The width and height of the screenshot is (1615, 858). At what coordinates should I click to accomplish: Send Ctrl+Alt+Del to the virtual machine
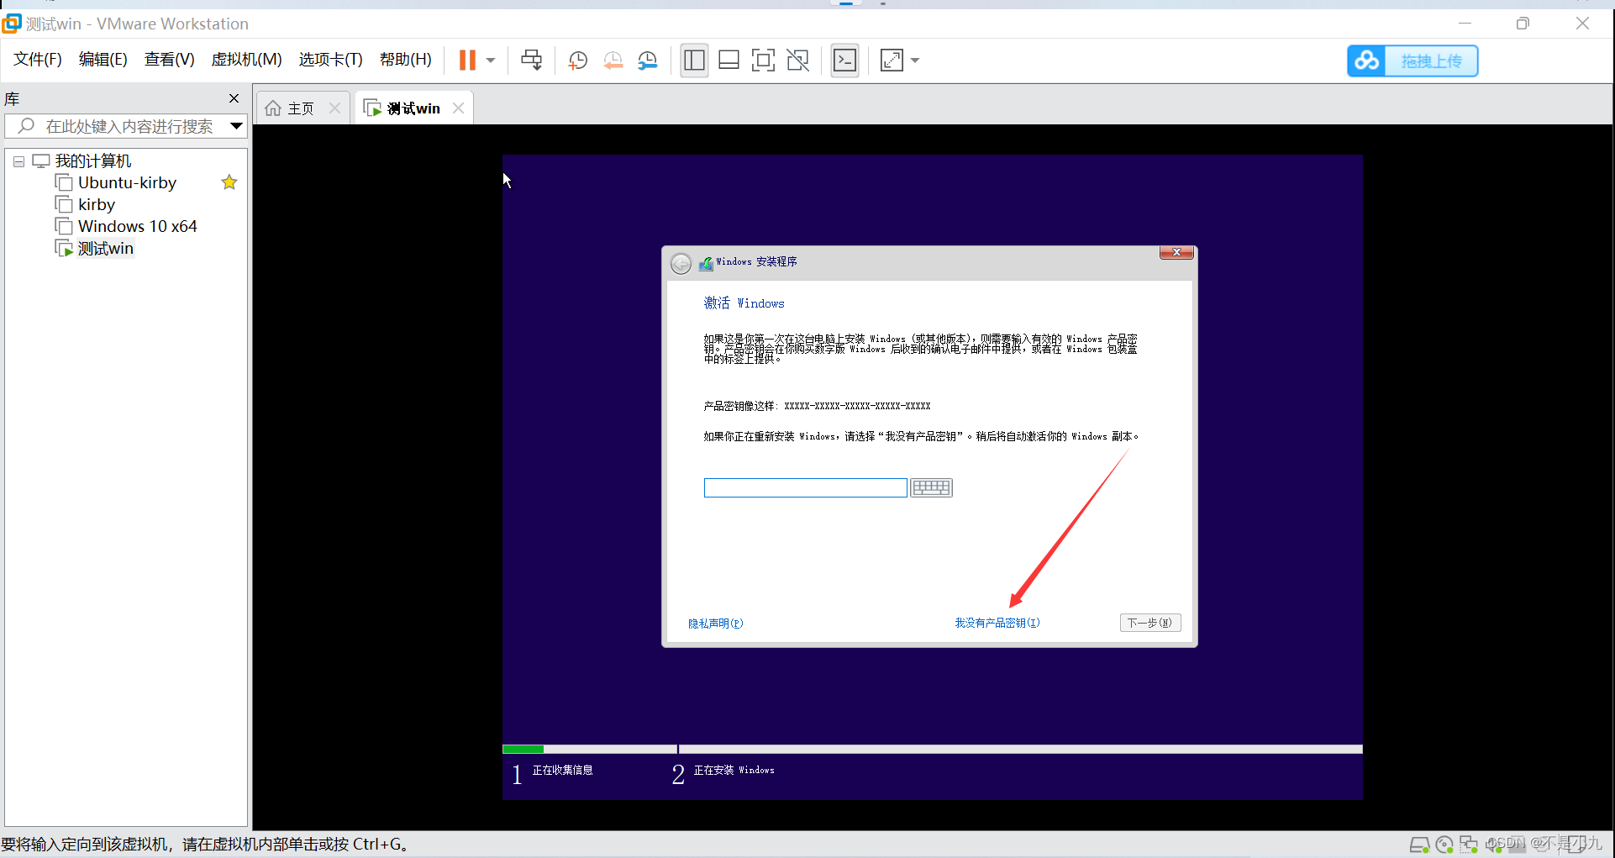tap(531, 60)
